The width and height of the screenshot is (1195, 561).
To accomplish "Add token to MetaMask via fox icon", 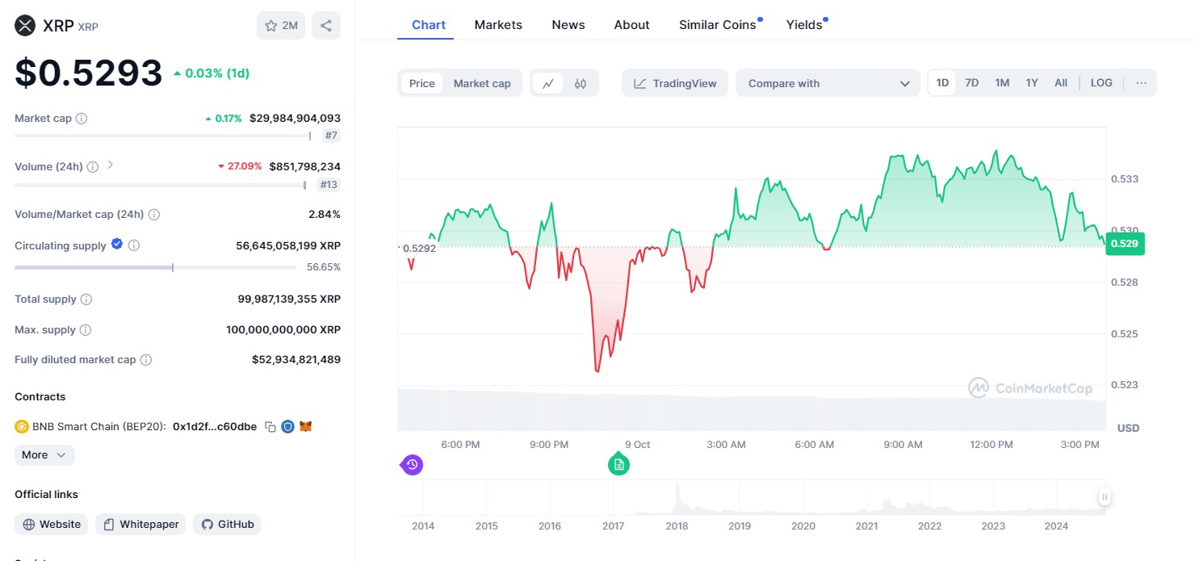I will [x=305, y=426].
